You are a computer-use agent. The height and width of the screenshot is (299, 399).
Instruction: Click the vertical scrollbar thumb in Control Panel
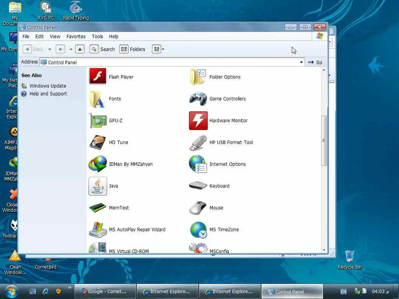324,140
